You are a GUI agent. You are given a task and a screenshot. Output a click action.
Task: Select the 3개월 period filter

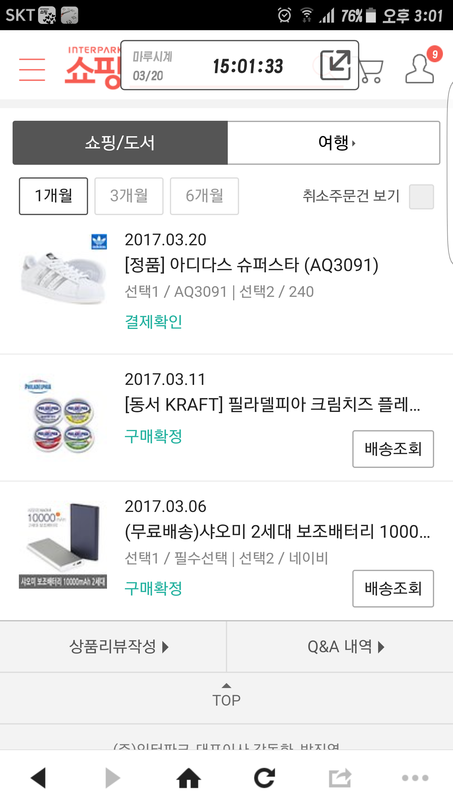pyautogui.click(x=129, y=196)
